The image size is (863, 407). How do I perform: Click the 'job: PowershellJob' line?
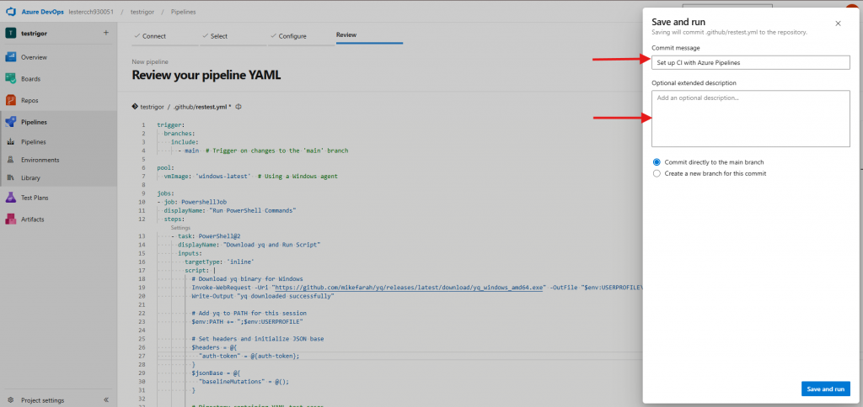[191, 202]
